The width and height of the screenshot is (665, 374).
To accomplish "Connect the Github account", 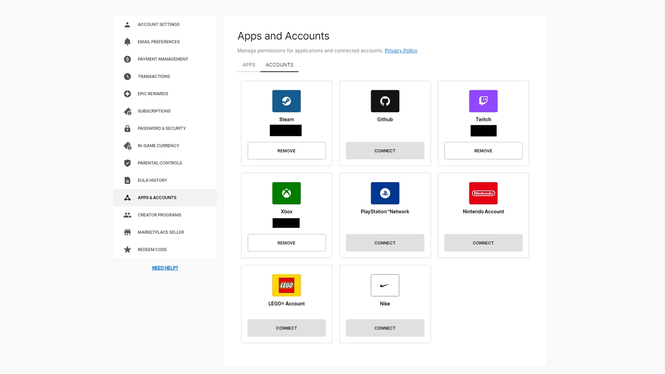I will pyautogui.click(x=385, y=151).
